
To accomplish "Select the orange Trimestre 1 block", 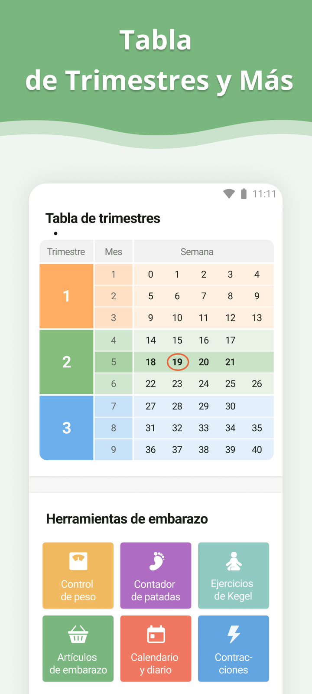I will [x=66, y=296].
